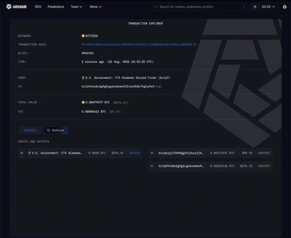This screenshot has height=238, width=291.
Task: Switch to the Default tab
Action: click(x=30, y=130)
